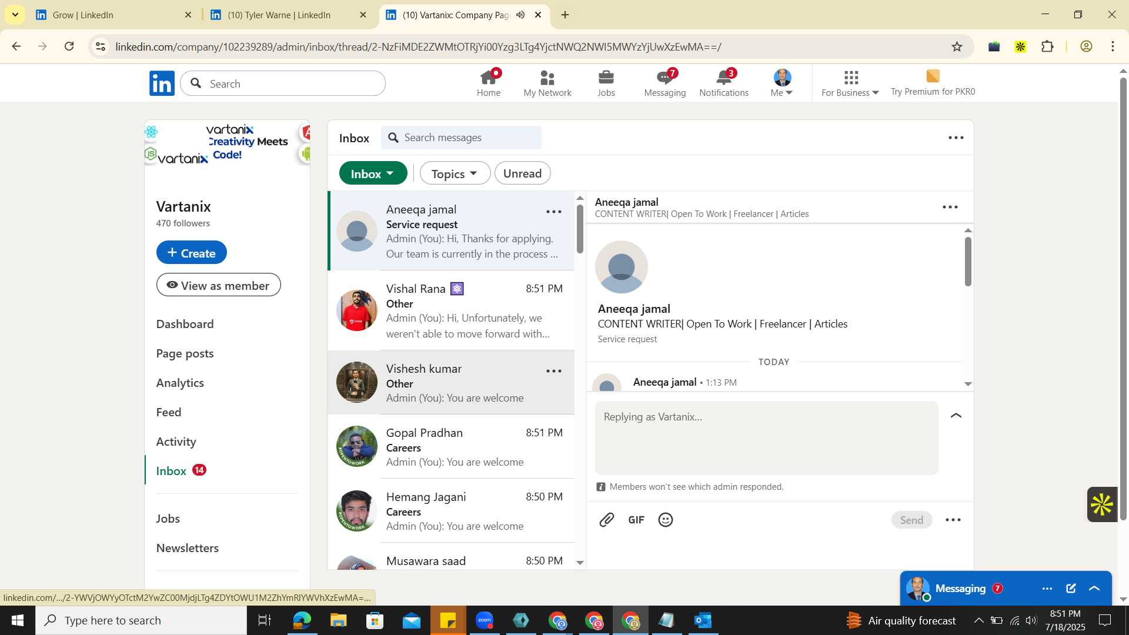1129x635 pixels.
Task: Open Vishal Rana conversation
Action: click(451, 310)
